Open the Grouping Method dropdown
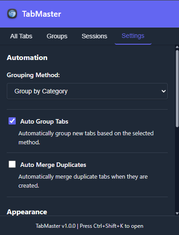The image size is (179, 235). click(87, 91)
